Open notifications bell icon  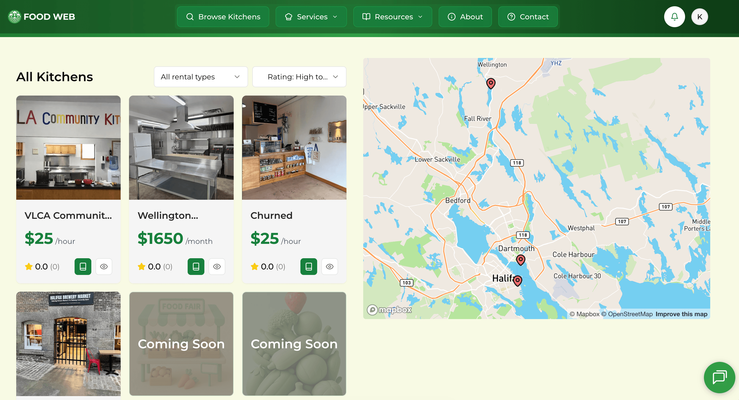674,17
